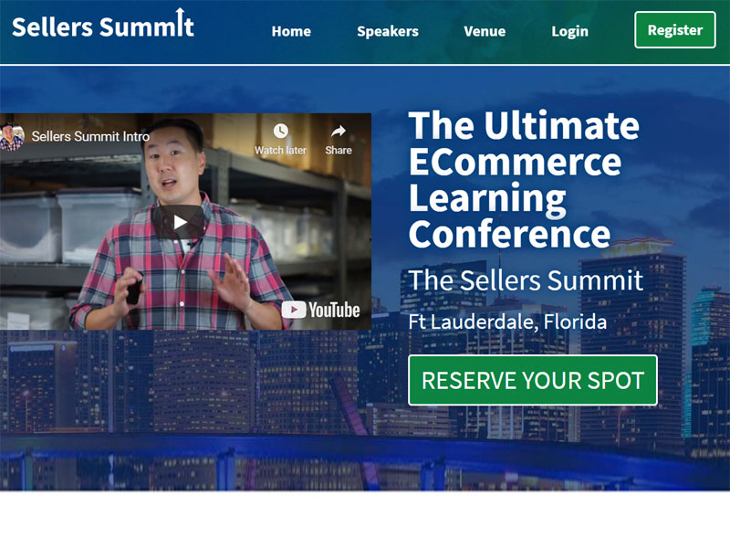Click the Ultimate ECommerce Learning Conference heading

pyautogui.click(x=524, y=179)
